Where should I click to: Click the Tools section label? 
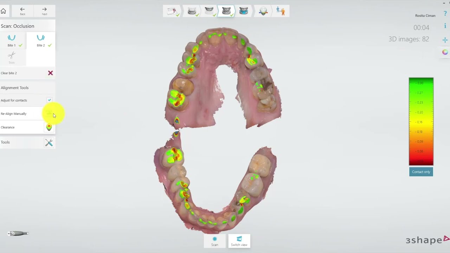coord(5,142)
